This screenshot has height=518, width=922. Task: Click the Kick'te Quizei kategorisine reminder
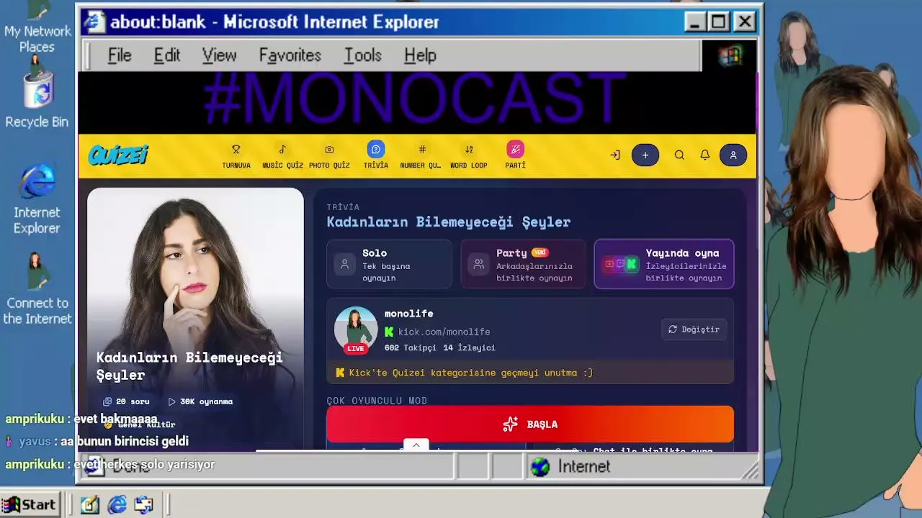471,373
